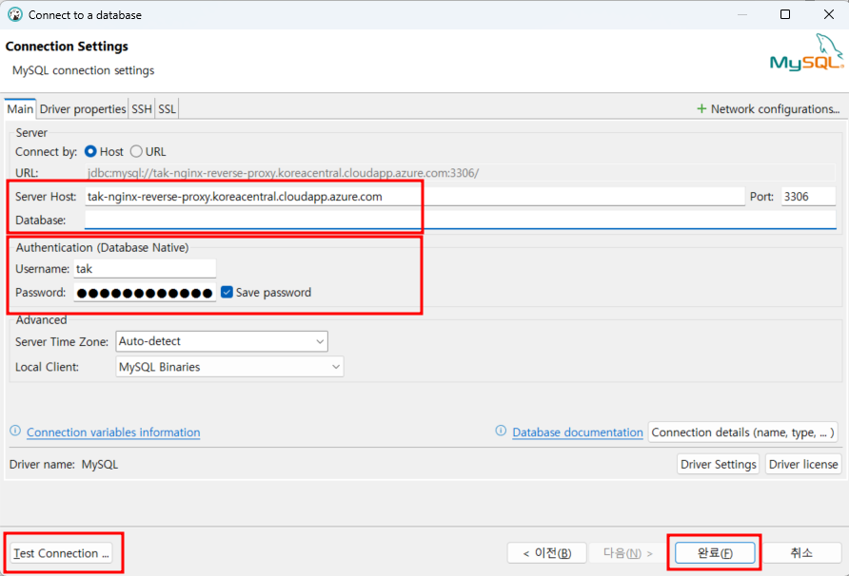Click the green plus Network configurations icon
Viewport: 849px width, 576px height.
(701, 108)
